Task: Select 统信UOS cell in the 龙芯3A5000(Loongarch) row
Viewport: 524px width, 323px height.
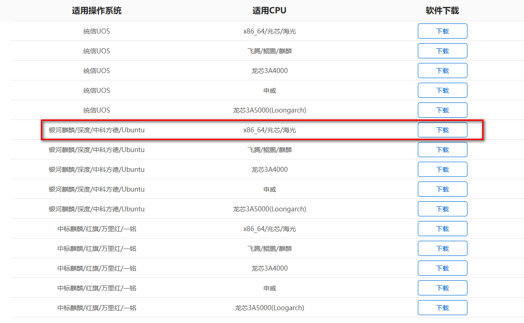Action: [97, 110]
